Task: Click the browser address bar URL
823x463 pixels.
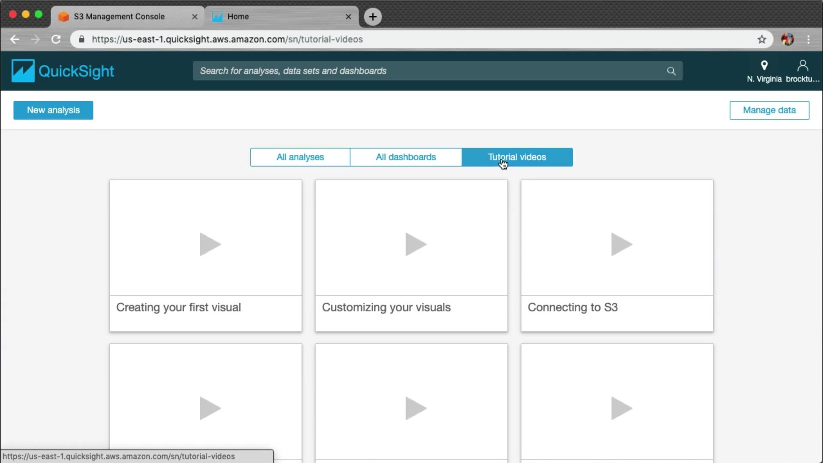Action: tap(227, 39)
